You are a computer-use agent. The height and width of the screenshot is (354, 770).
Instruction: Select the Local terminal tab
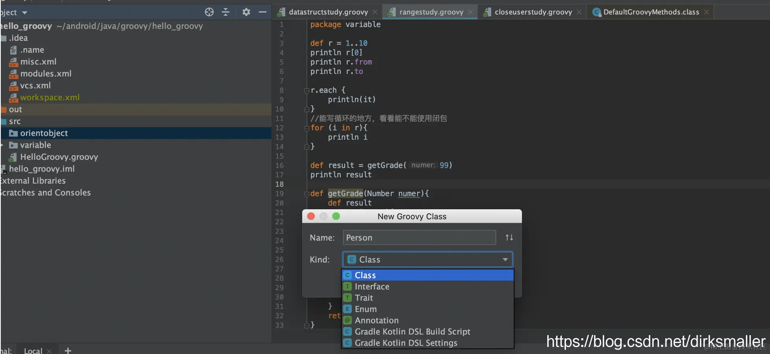pos(33,350)
